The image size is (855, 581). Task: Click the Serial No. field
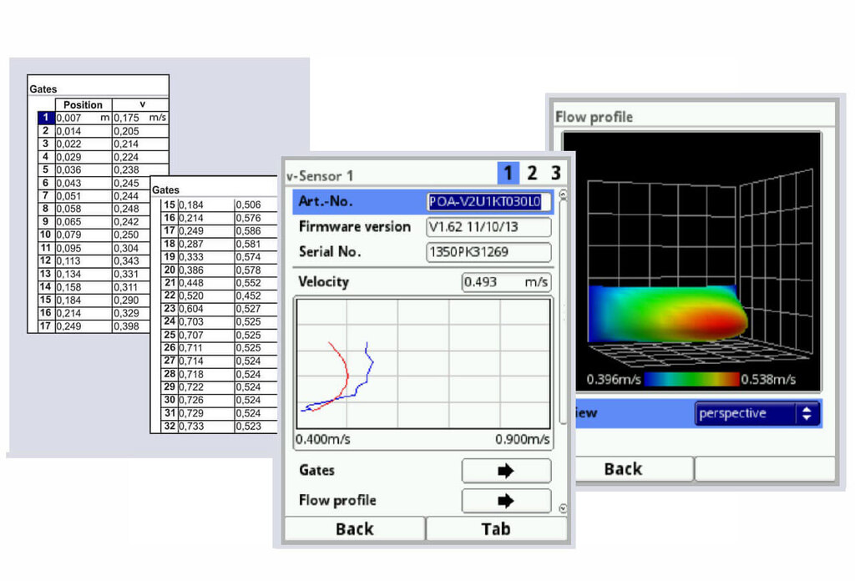click(488, 252)
